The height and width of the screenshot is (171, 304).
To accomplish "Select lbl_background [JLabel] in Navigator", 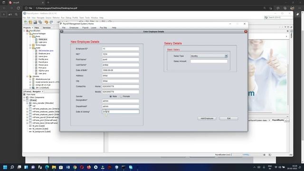I will click(41, 132).
